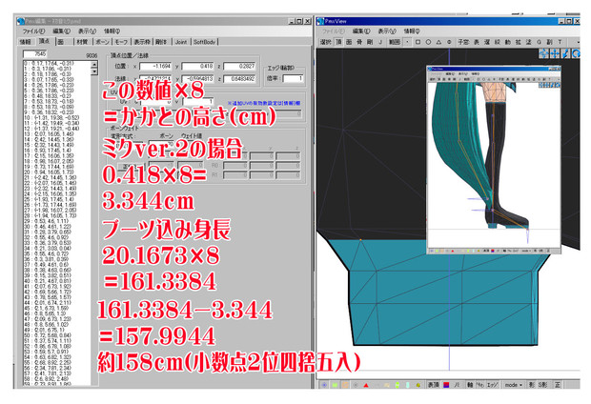The width and height of the screenshot is (591, 404).
Task: Click camera pan arrows icon in viewport
Action: (x=555, y=53)
